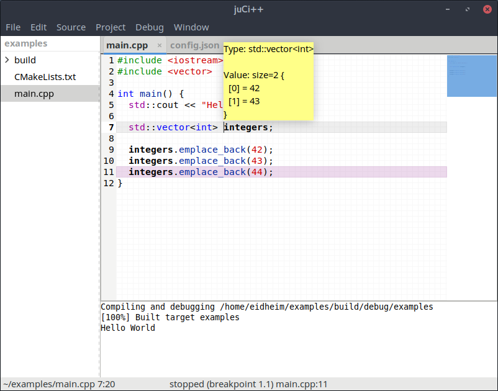Viewport: 498px width, 391px height.
Task: Click the examples project folder header
Action: 26,43
